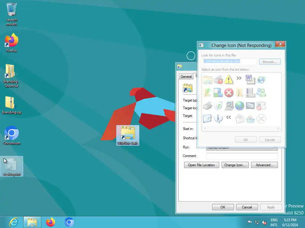The height and width of the screenshot is (228, 305).
Task: Pick the gray circle X icon
Action: [261, 119]
